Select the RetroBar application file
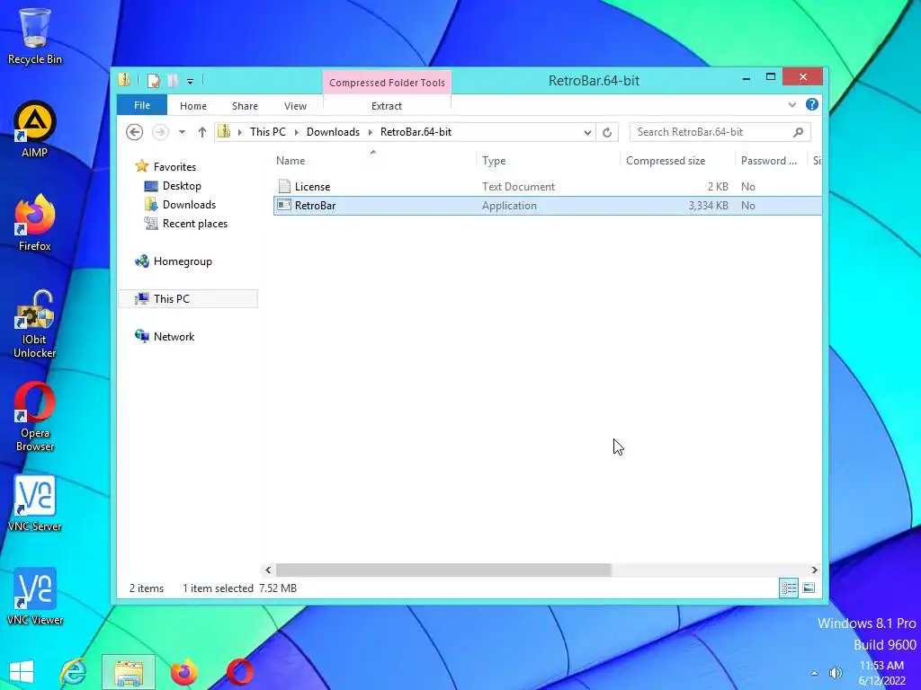The height and width of the screenshot is (690, 921). (x=548, y=206)
